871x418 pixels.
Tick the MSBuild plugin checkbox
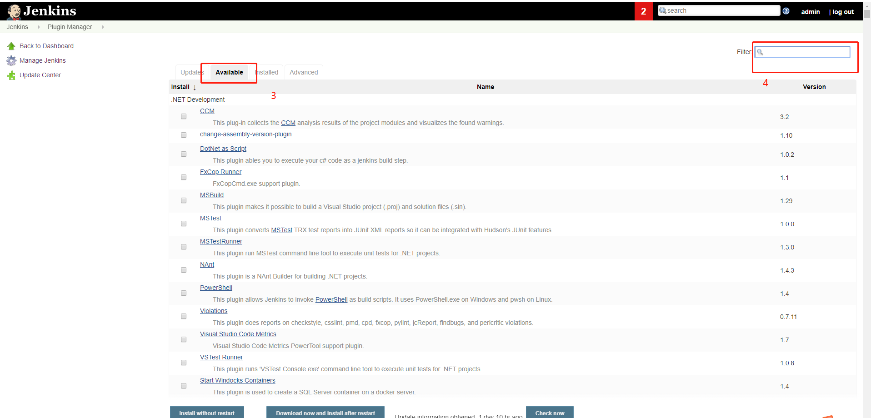click(184, 200)
